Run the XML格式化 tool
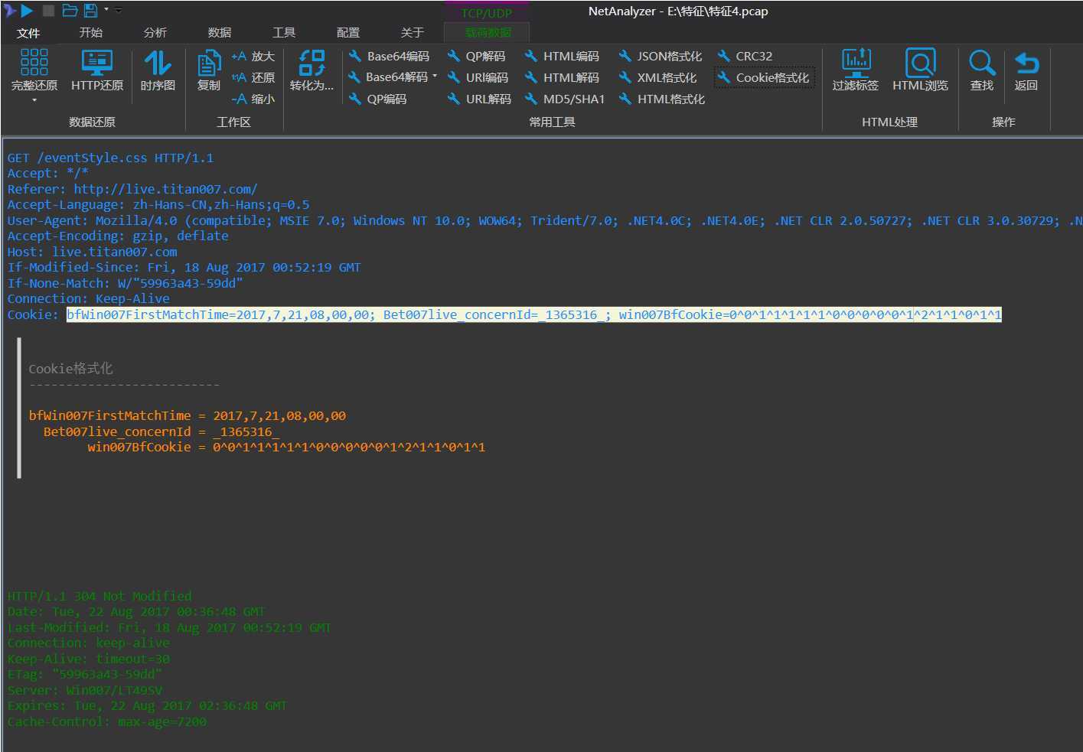Screen dimensions: 1083x752 [657, 77]
